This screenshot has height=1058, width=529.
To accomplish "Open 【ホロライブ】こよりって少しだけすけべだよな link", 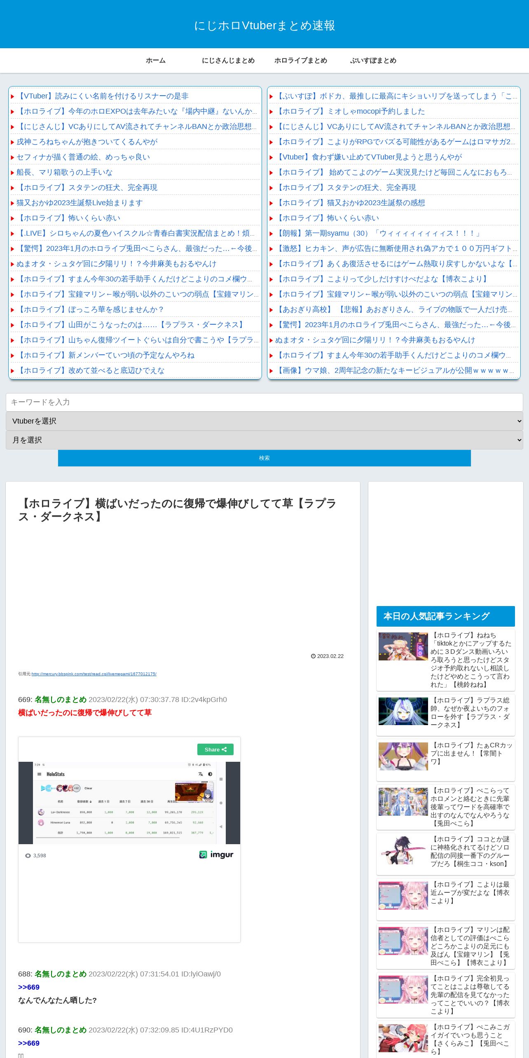I will pos(382,279).
